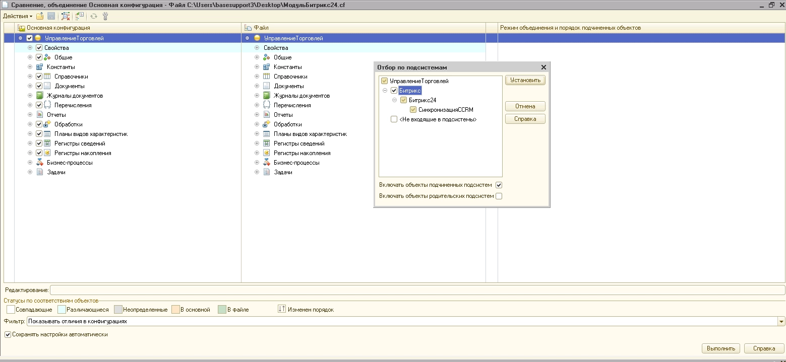This screenshot has height=362, width=786.
Task: Click the Бизнес-процессы icon in left tree
Action: (x=40, y=163)
